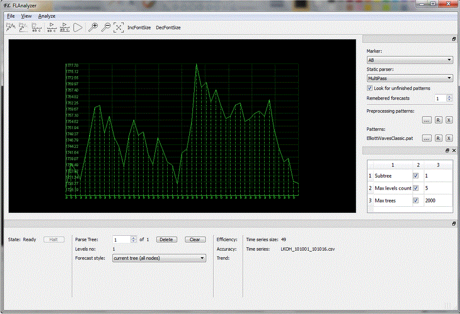The width and height of the screenshot is (460, 314).
Task: Click the State: Ready status text
Action: pyautogui.click(x=22, y=240)
